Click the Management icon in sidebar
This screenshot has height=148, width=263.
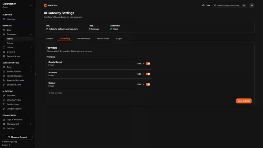[x=4, y=124]
